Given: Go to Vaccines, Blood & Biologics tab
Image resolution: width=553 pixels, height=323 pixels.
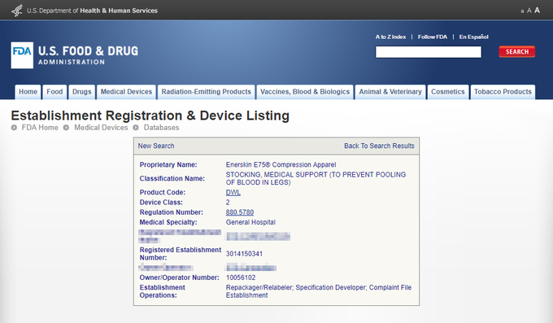Looking at the screenshot, I should (x=305, y=92).
